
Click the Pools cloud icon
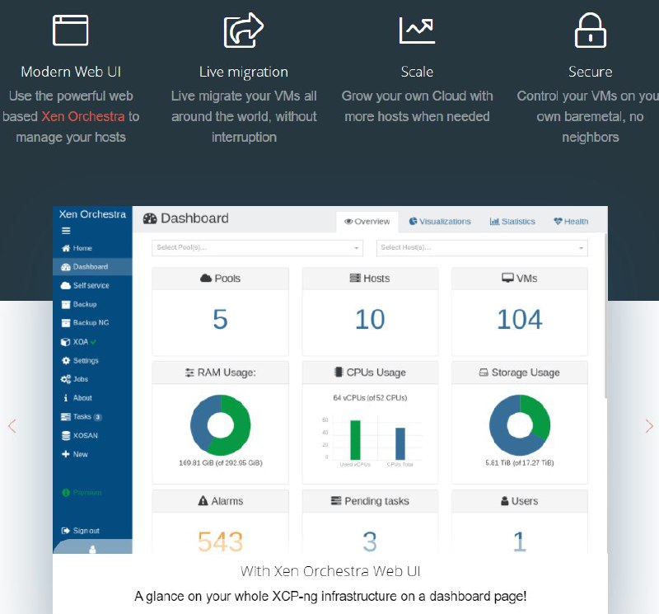tap(206, 279)
